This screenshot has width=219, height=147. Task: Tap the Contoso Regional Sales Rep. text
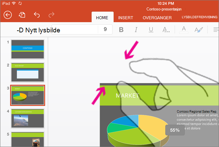pyautogui.click(x=197, y=111)
